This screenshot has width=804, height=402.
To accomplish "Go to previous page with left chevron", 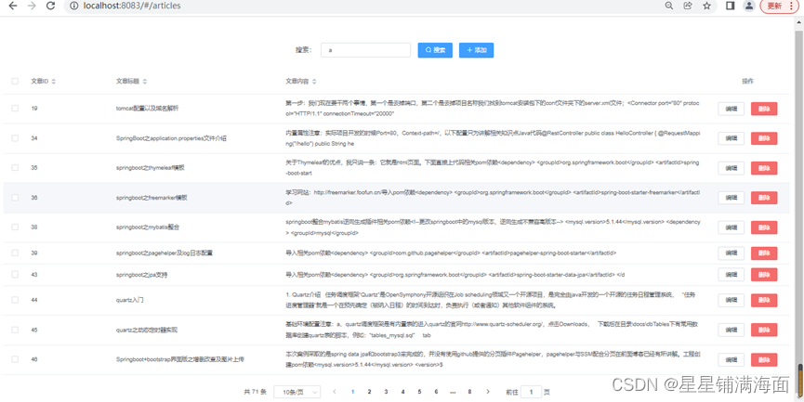I will coord(335,392).
